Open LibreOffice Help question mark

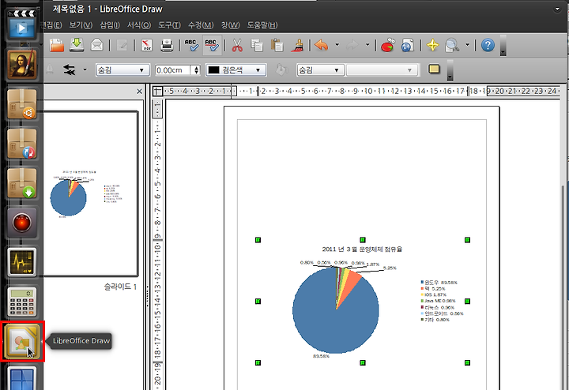click(488, 45)
